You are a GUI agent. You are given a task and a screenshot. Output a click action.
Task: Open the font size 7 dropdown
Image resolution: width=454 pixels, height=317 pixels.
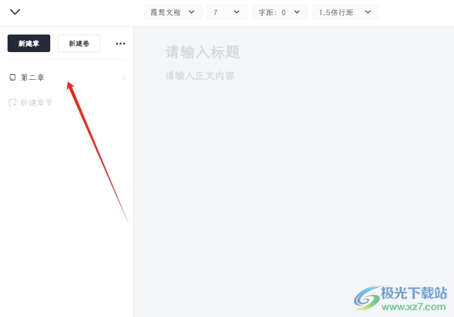(x=227, y=12)
